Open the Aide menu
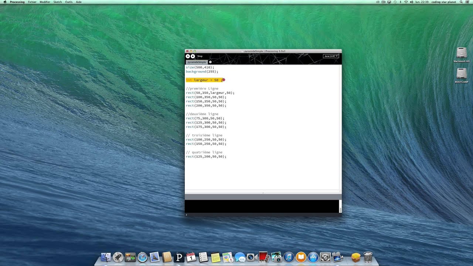The image size is (473, 266). pyautogui.click(x=79, y=2)
